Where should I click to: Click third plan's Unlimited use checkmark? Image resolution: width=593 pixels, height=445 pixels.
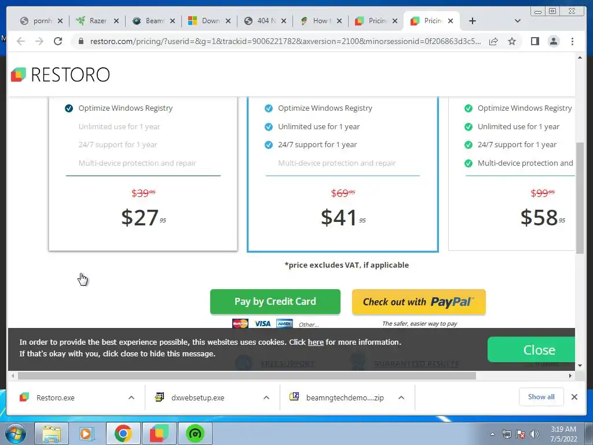tap(468, 127)
